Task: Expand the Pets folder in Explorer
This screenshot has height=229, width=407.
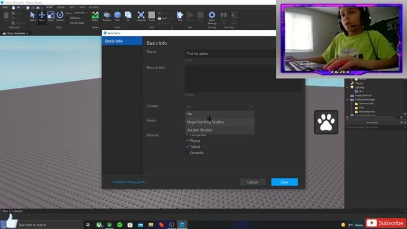Action: [352, 108]
